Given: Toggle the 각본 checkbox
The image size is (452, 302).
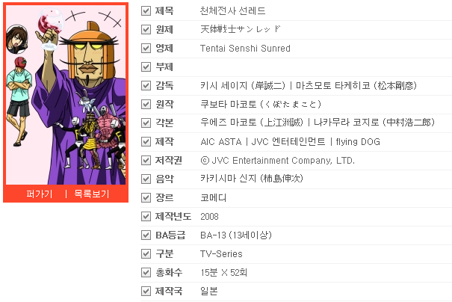Looking at the screenshot, I should pyautogui.click(x=146, y=123).
